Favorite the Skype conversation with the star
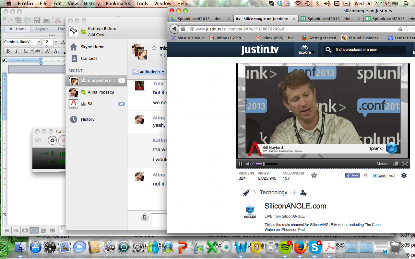 154,48
